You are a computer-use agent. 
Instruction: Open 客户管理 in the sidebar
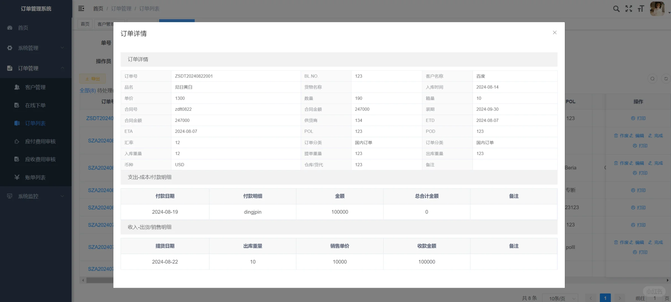coord(35,87)
